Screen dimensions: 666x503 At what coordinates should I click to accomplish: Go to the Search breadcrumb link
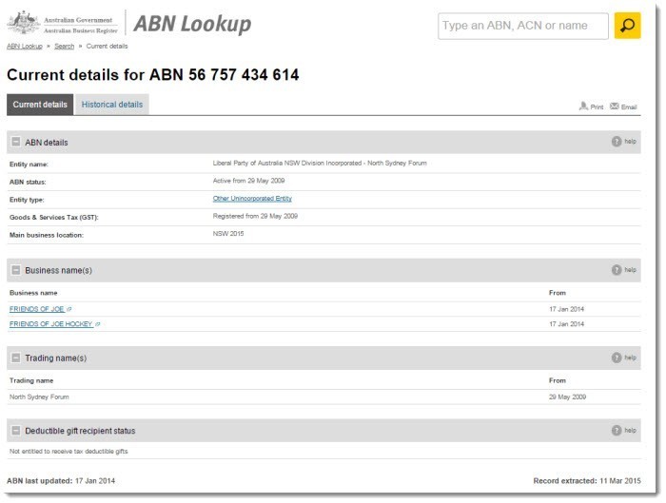(64, 46)
